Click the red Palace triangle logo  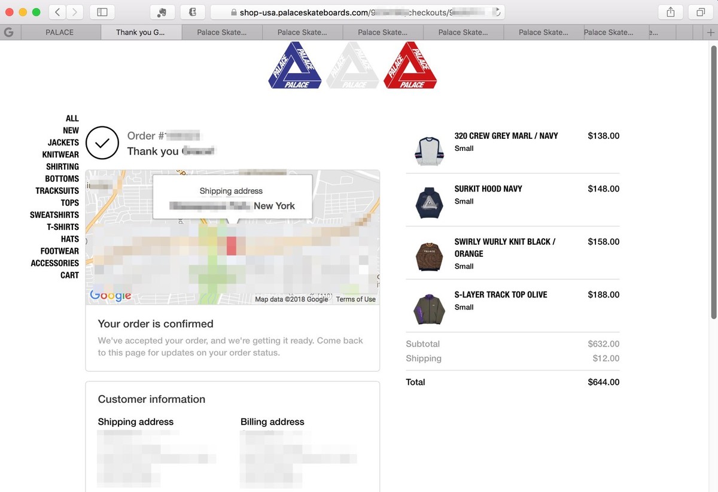[410, 65]
